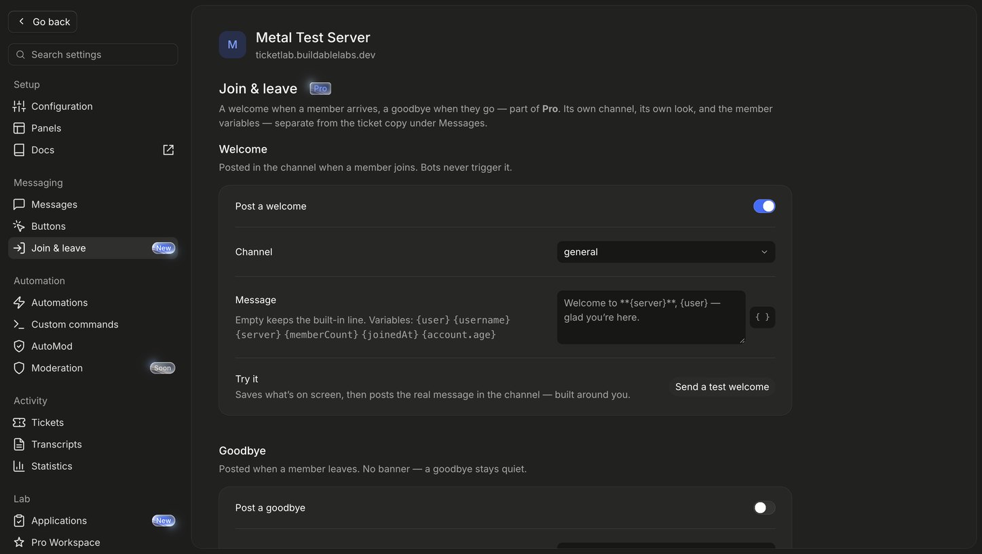Click the Automations lightning bolt icon
The image size is (982, 554).
19,302
